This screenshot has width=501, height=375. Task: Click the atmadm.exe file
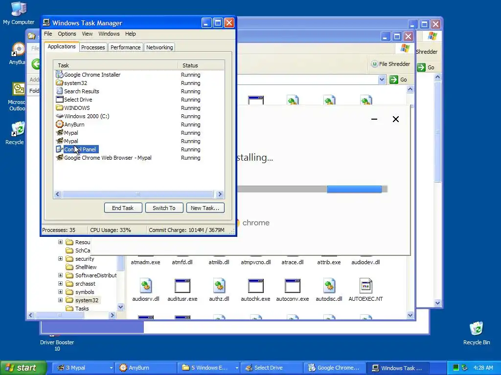click(145, 262)
